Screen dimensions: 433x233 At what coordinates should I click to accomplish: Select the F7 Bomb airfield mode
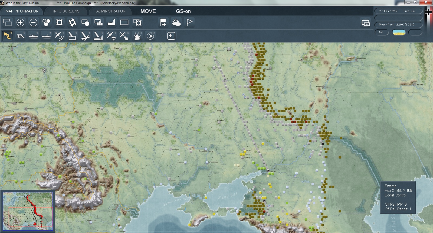coord(85,36)
